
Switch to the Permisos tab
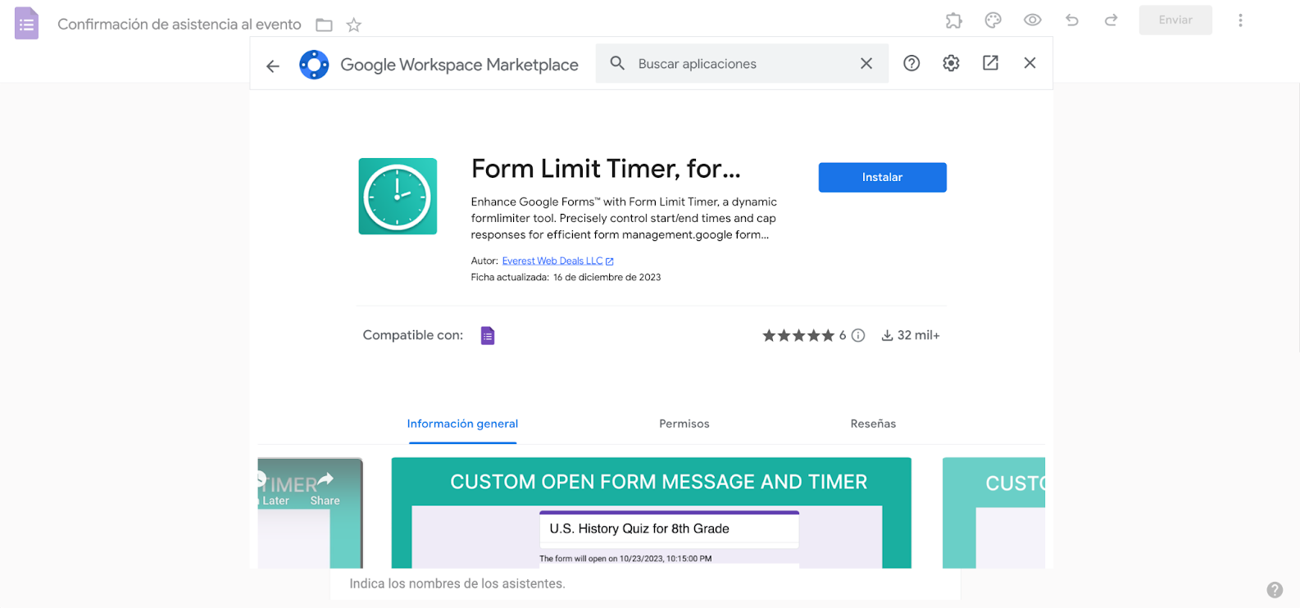tap(684, 424)
